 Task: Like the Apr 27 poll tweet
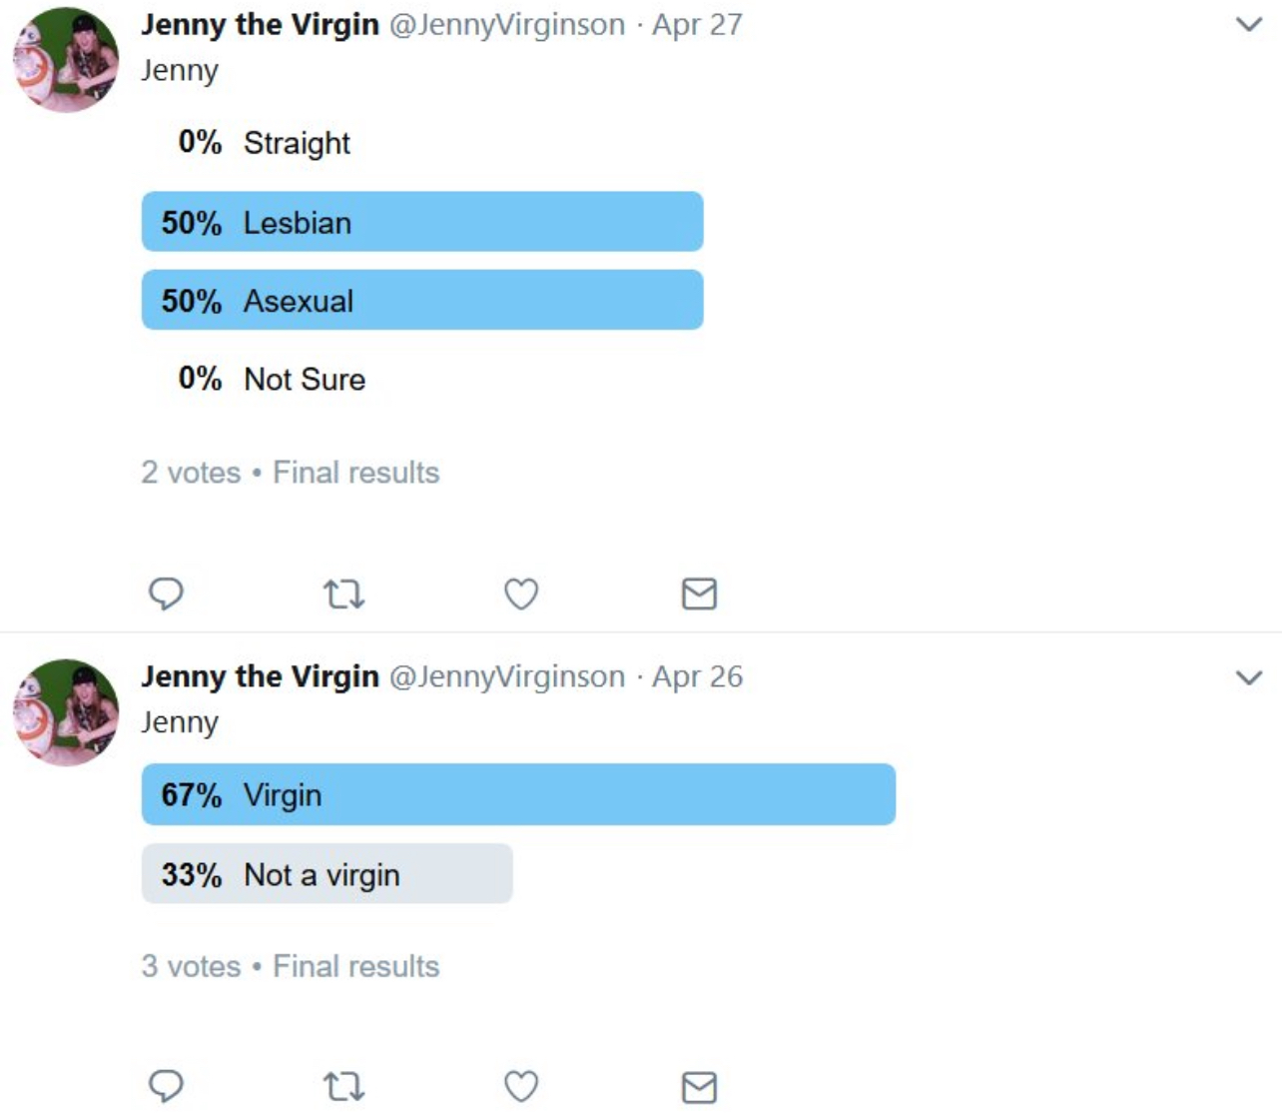pos(521,594)
